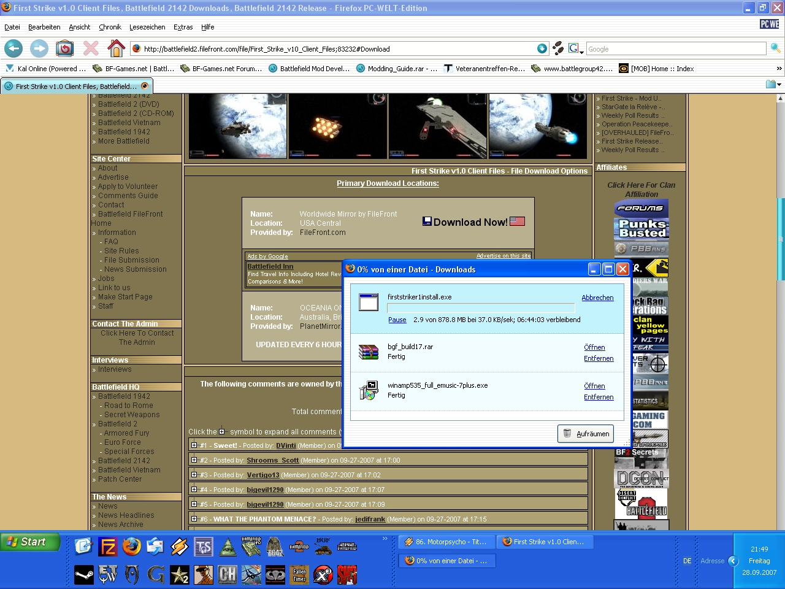
Task: Select the First Strike v1.0 Client Files tab
Action: coord(77,87)
